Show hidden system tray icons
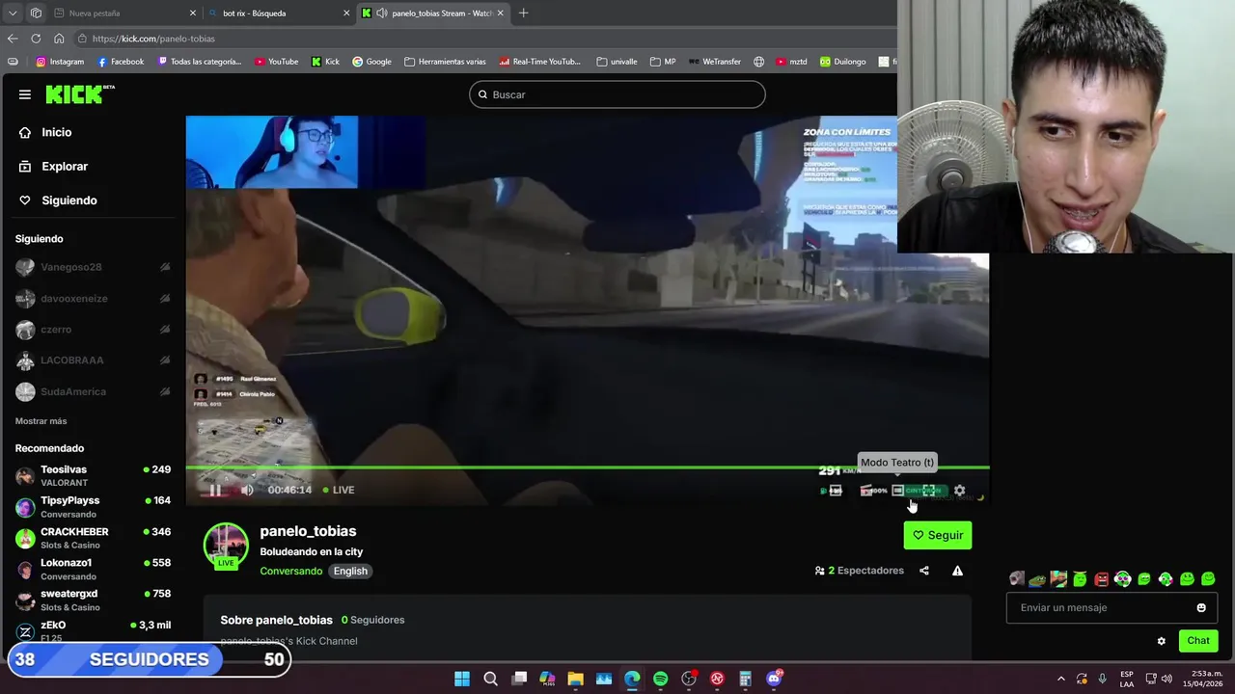The width and height of the screenshot is (1235, 694). (1061, 679)
